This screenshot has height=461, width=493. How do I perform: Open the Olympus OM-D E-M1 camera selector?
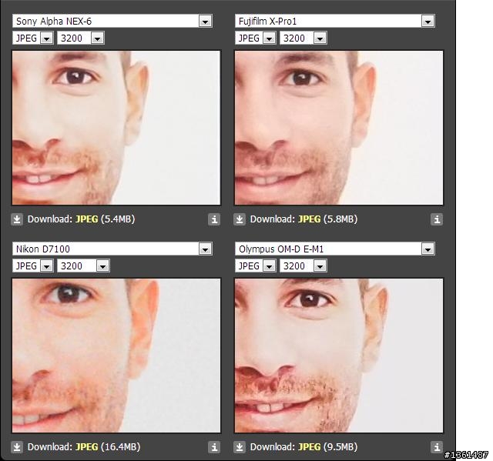coord(335,249)
